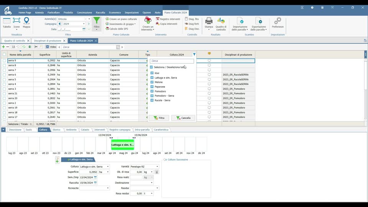Click the grid toolbar Cerca search field
This screenshot has height=207, width=368.
point(89,47)
